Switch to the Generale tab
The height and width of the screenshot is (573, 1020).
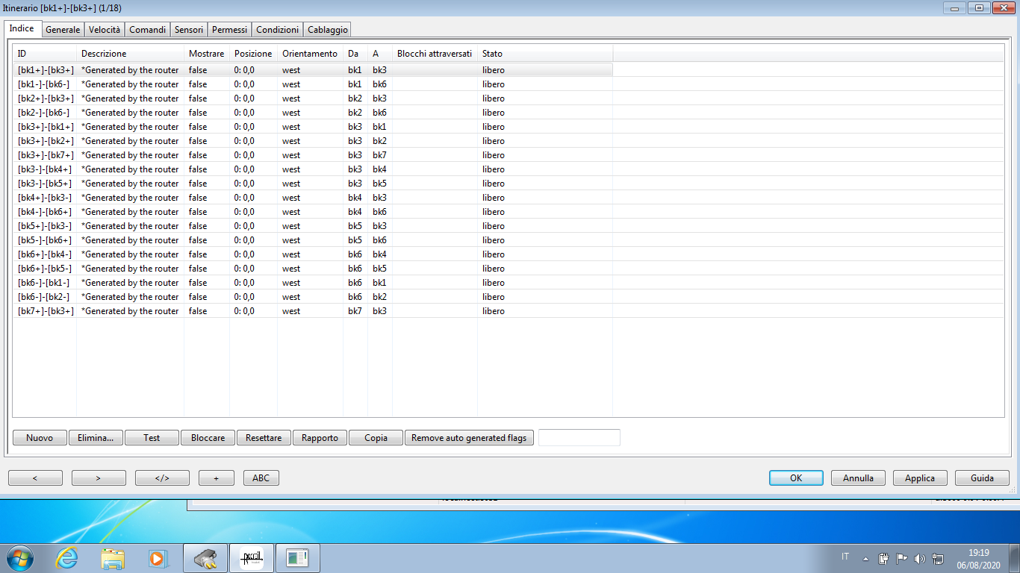point(63,30)
